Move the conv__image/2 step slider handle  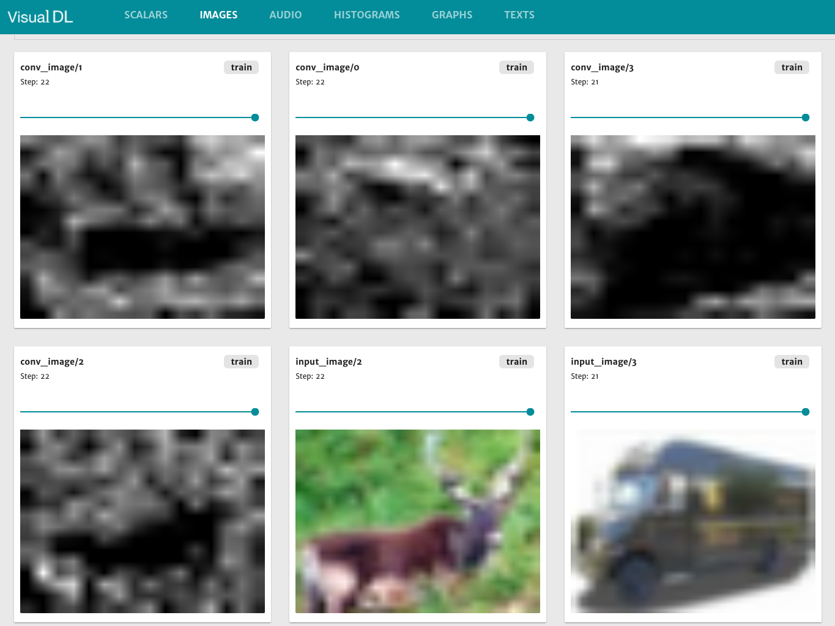pos(254,412)
